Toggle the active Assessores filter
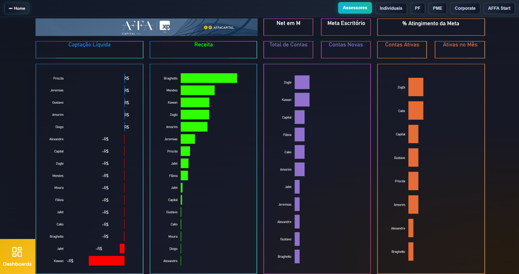Image resolution: width=519 pixels, height=274 pixels. tap(355, 8)
